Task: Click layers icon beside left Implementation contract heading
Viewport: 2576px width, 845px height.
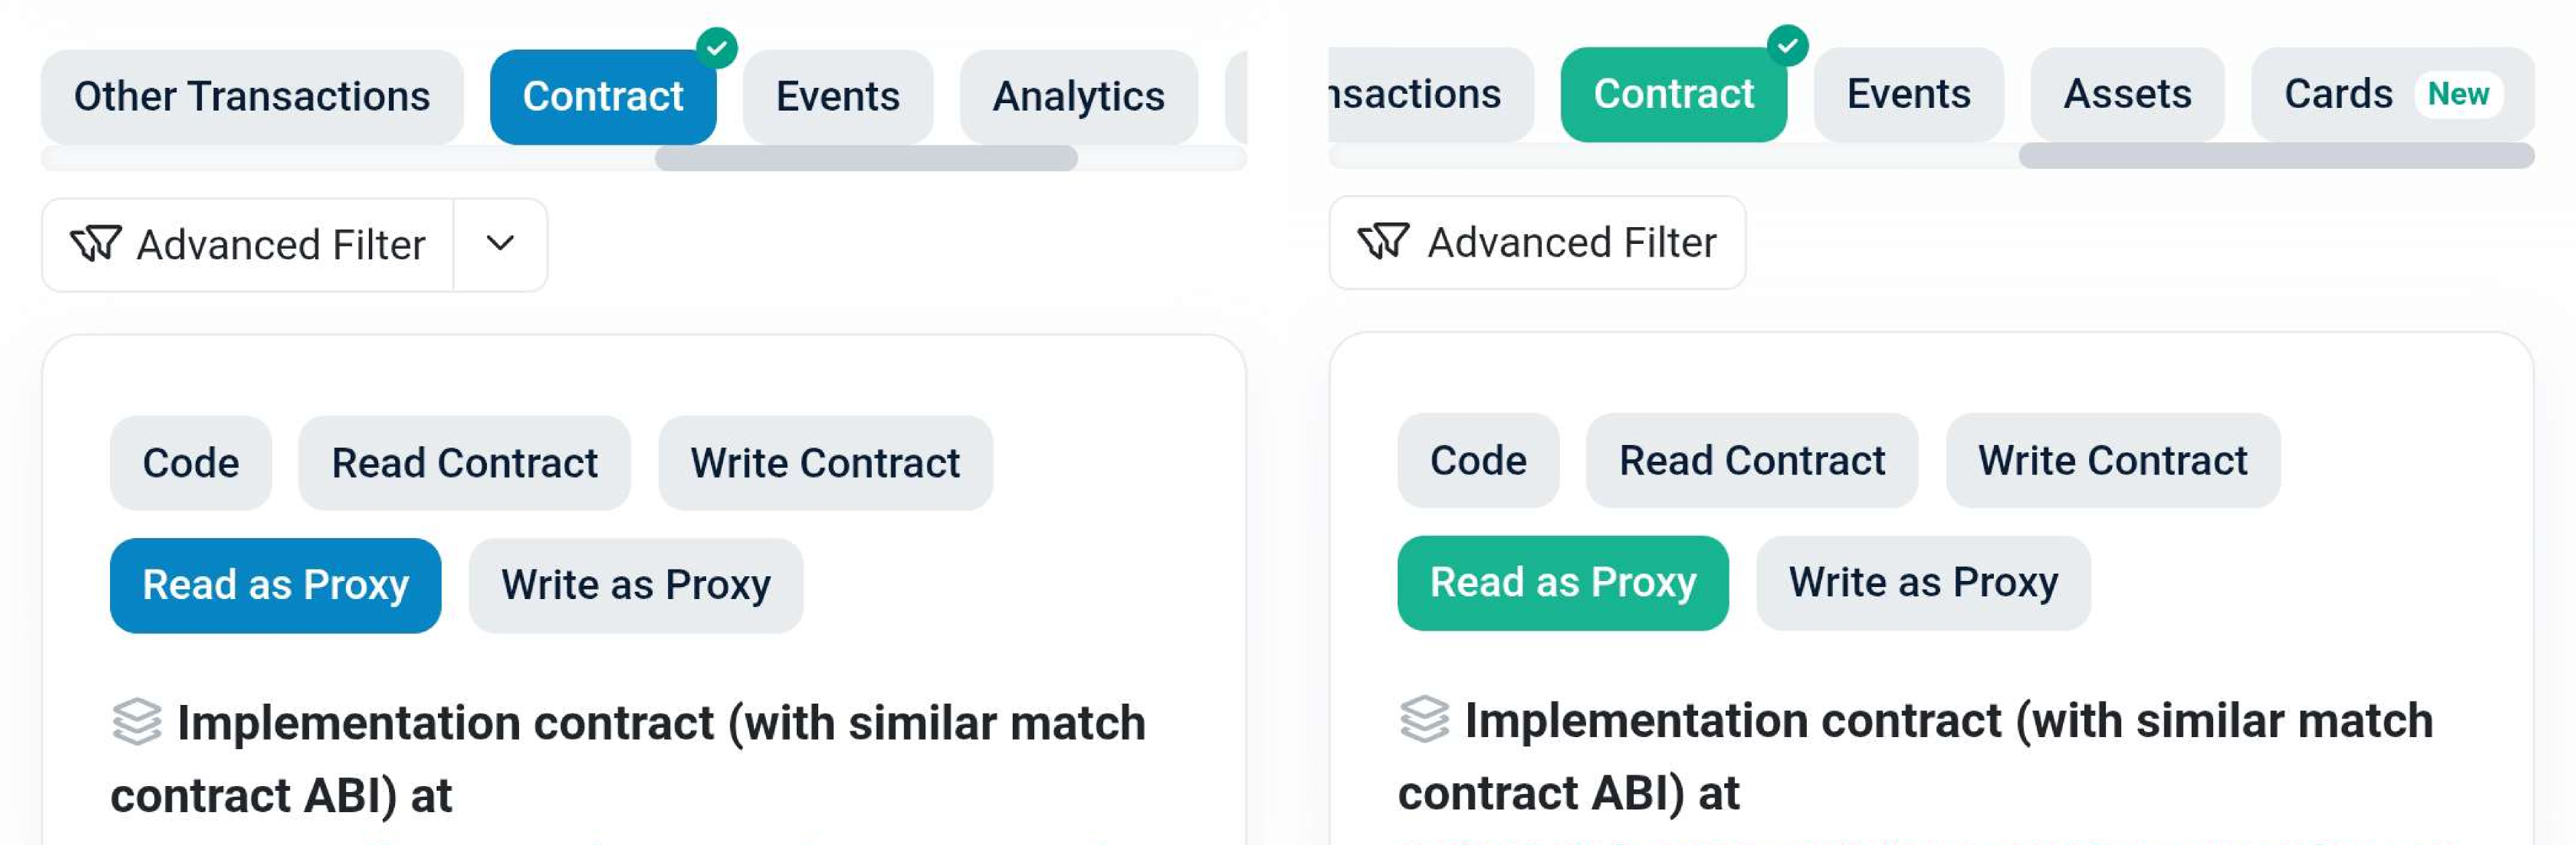Action: 137,722
